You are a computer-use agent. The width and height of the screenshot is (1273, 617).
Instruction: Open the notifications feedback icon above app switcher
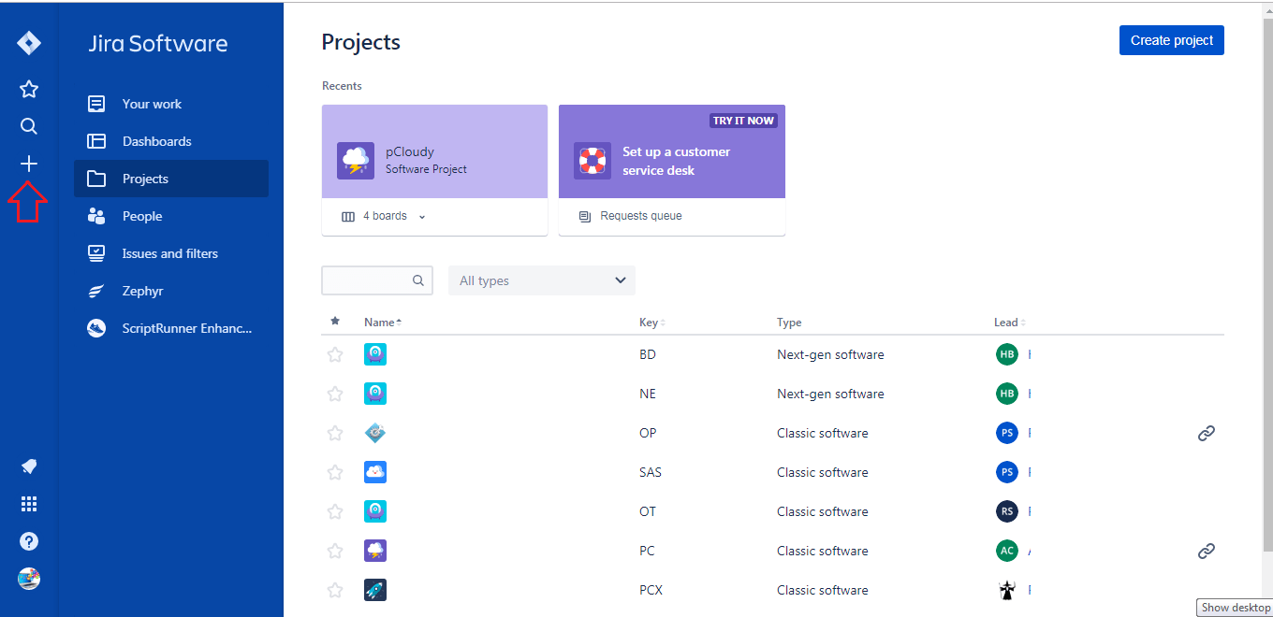[x=29, y=466]
